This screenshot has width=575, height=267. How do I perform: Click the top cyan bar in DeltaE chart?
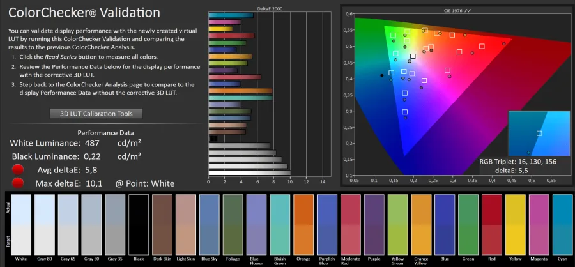231,15
